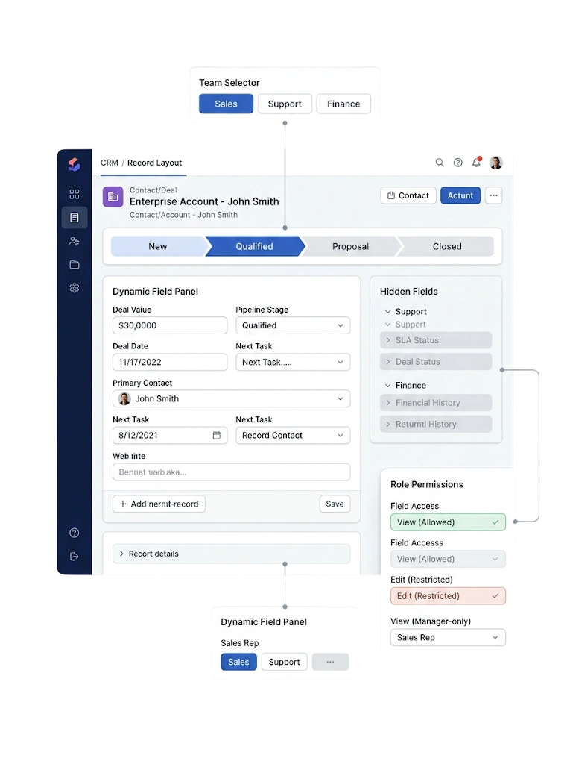Screen dimensions: 570x764
Task: Click the Contact button in header
Action: pos(408,195)
